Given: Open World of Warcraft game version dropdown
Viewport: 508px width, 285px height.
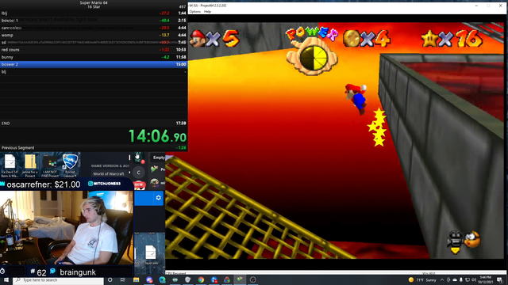Looking at the screenshot, I should pyautogui.click(x=110, y=173).
